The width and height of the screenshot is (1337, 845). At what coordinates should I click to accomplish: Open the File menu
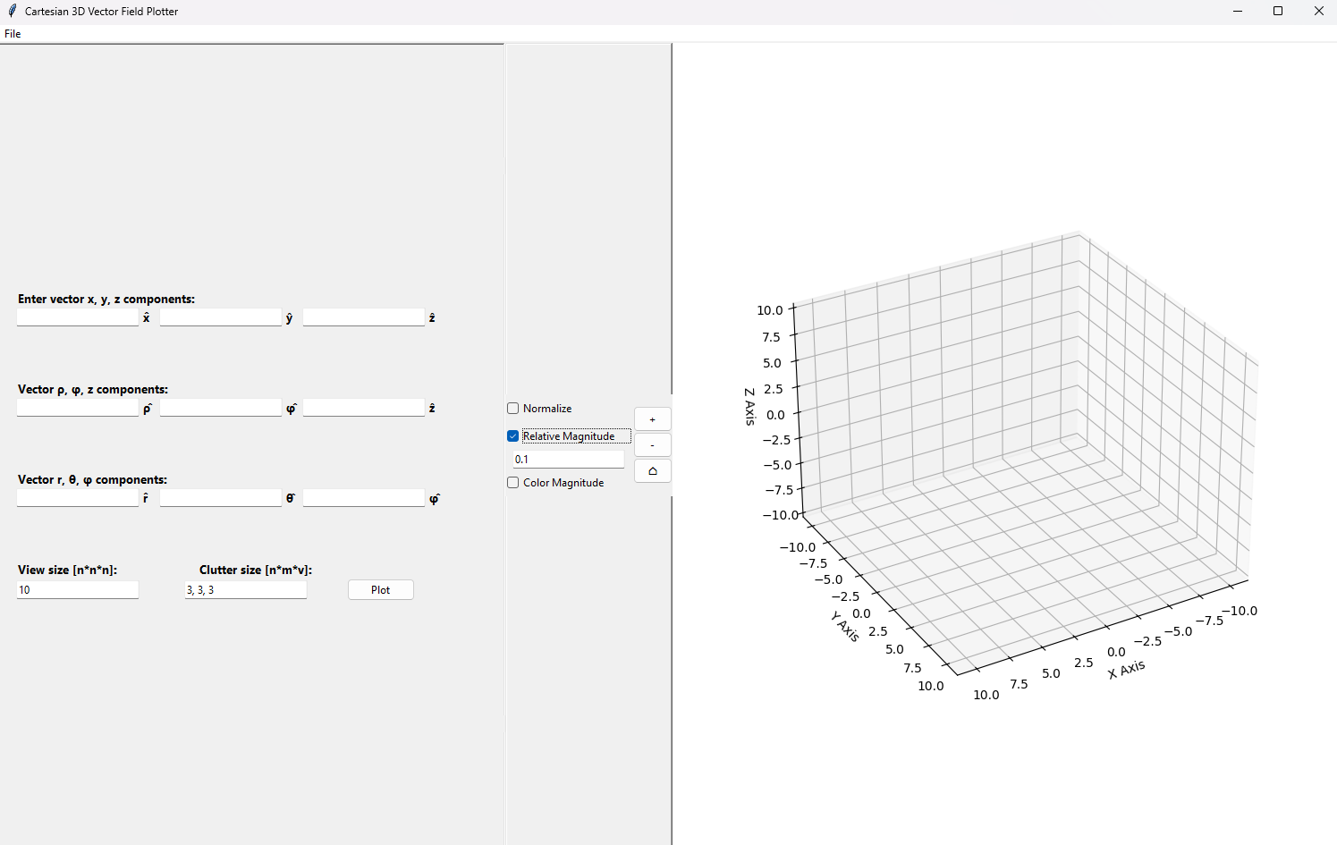tap(13, 34)
